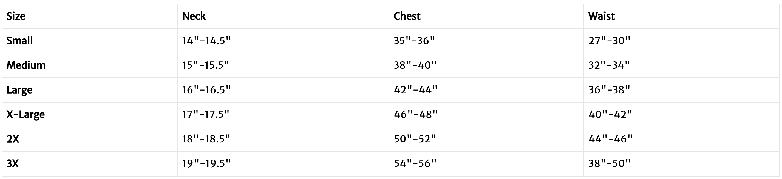Click the 3X neck measurement 19"-19.5"
Viewport: 782px width, 179px height.
pyautogui.click(x=206, y=164)
